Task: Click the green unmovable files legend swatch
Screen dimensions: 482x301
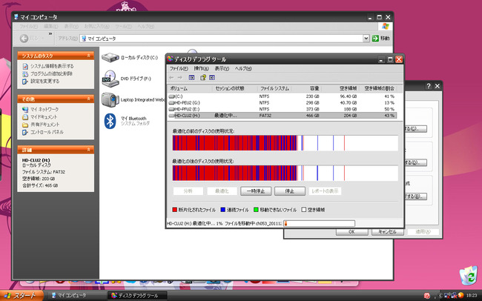Action: (x=256, y=210)
